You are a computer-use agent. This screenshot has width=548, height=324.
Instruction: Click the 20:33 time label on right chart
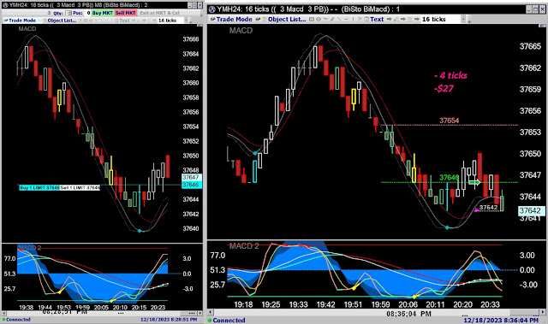coord(490,304)
